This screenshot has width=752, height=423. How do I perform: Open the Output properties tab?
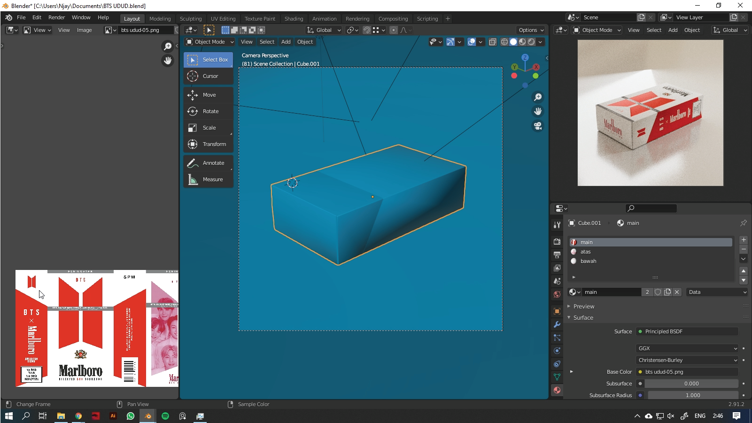(557, 254)
